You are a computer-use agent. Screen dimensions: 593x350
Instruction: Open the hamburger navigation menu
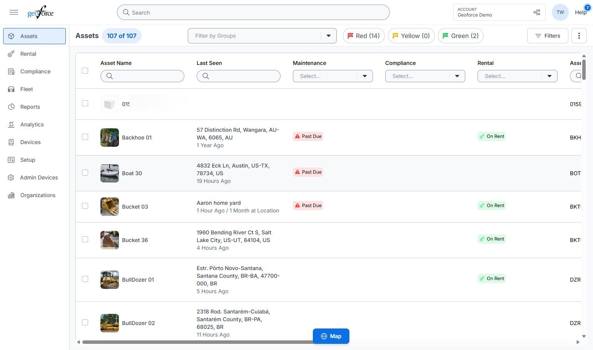(x=14, y=12)
